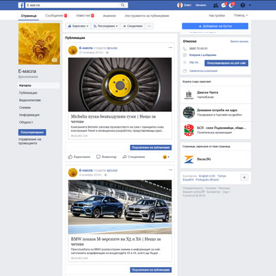
Task: Select Информация in left sidebar
Action: [x=29, y=115]
